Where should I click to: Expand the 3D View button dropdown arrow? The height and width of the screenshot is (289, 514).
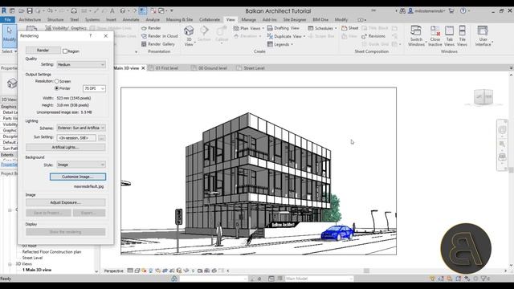(x=194, y=43)
